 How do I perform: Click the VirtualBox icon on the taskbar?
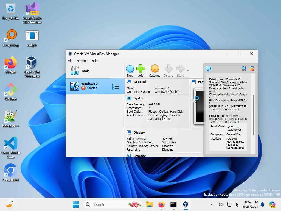tap(186, 204)
